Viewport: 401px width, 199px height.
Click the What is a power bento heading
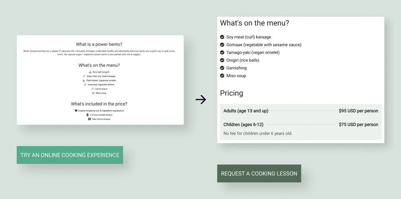point(99,44)
